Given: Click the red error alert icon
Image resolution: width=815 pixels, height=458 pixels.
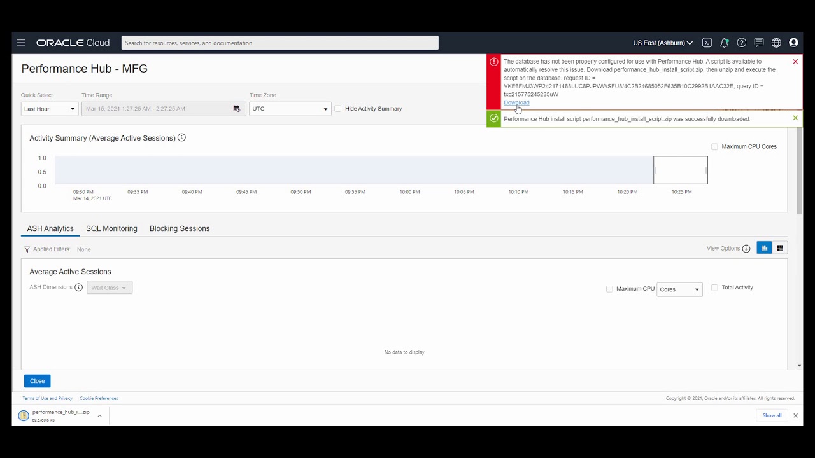Looking at the screenshot, I should 493,62.
